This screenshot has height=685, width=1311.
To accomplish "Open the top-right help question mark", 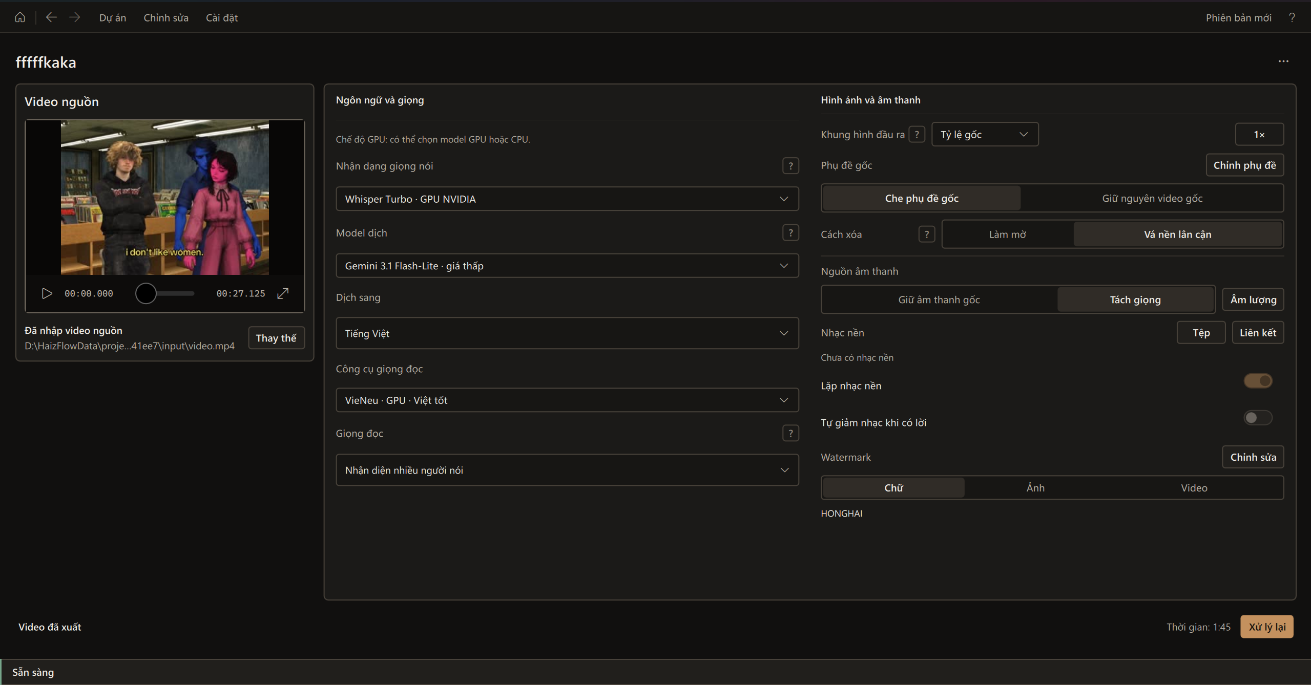I will [x=1292, y=17].
